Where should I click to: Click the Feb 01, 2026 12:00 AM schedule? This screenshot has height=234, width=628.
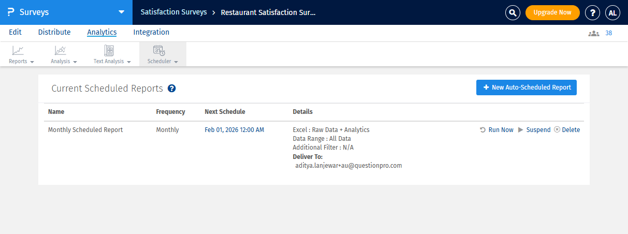click(x=235, y=130)
